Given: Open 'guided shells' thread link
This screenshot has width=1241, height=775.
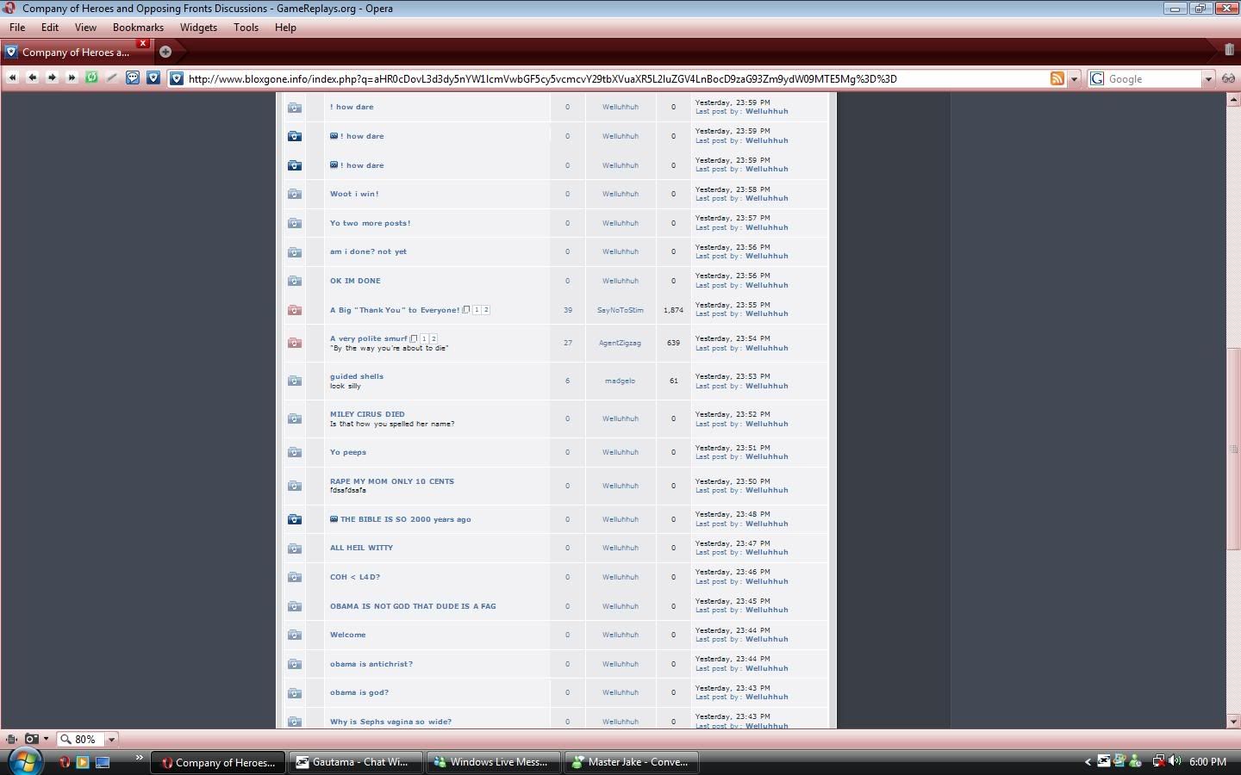Looking at the screenshot, I should pyautogui.click(x=357, y=376).
